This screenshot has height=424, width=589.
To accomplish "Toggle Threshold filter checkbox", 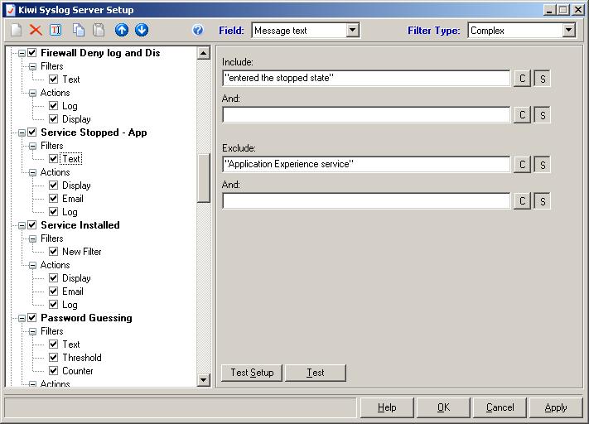I will click(x=53, y=357).
